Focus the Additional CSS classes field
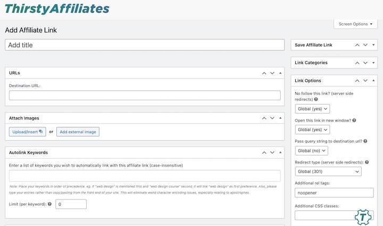The image size is (383, 226). coord(334,215)
